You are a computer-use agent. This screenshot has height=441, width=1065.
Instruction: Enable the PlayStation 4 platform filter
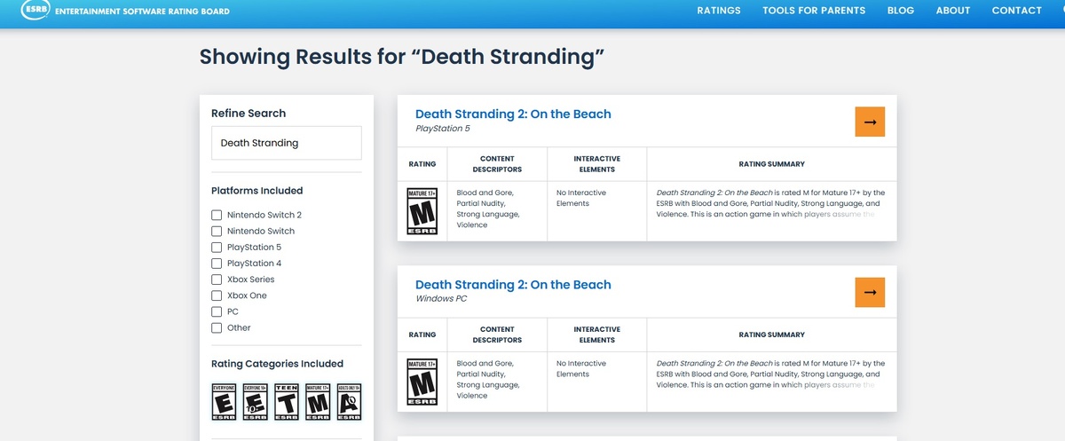click(x=217, y=263)
